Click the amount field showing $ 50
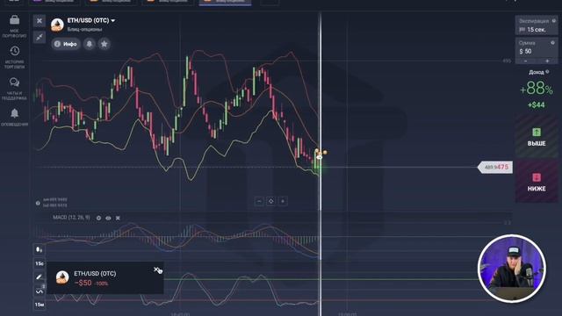This screenshot has height=316, width=562. [x=537, y=48]
